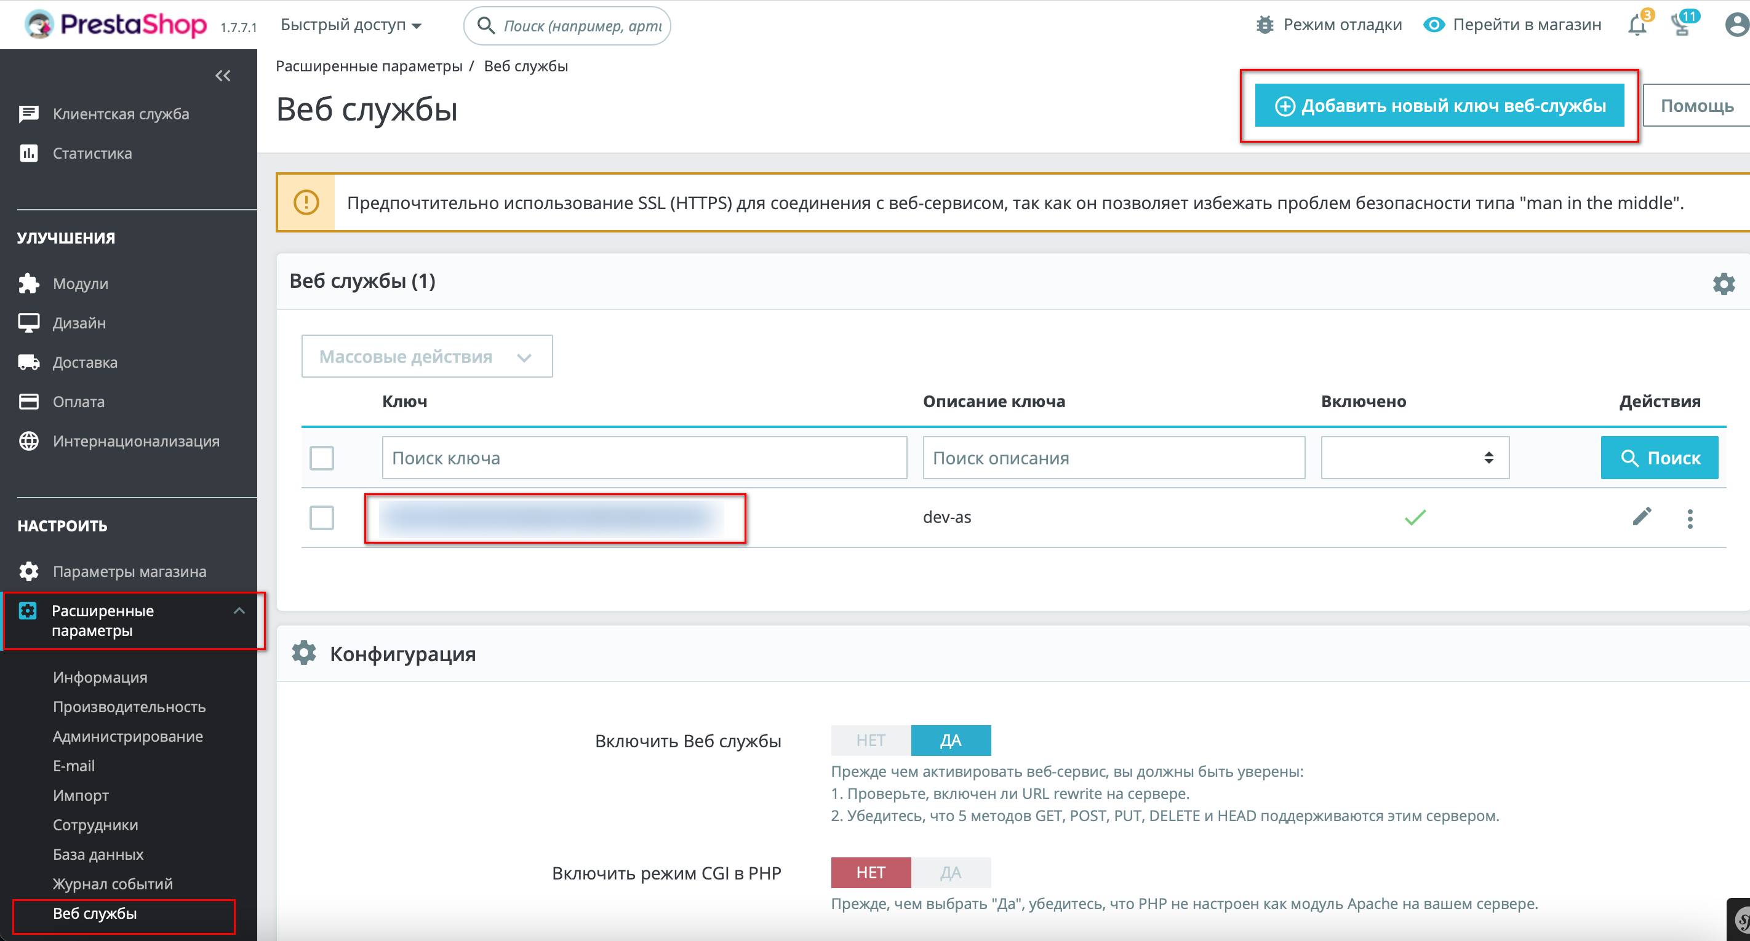
Task: Open the База данных submenu item
Action: click(x=98, y=854)
